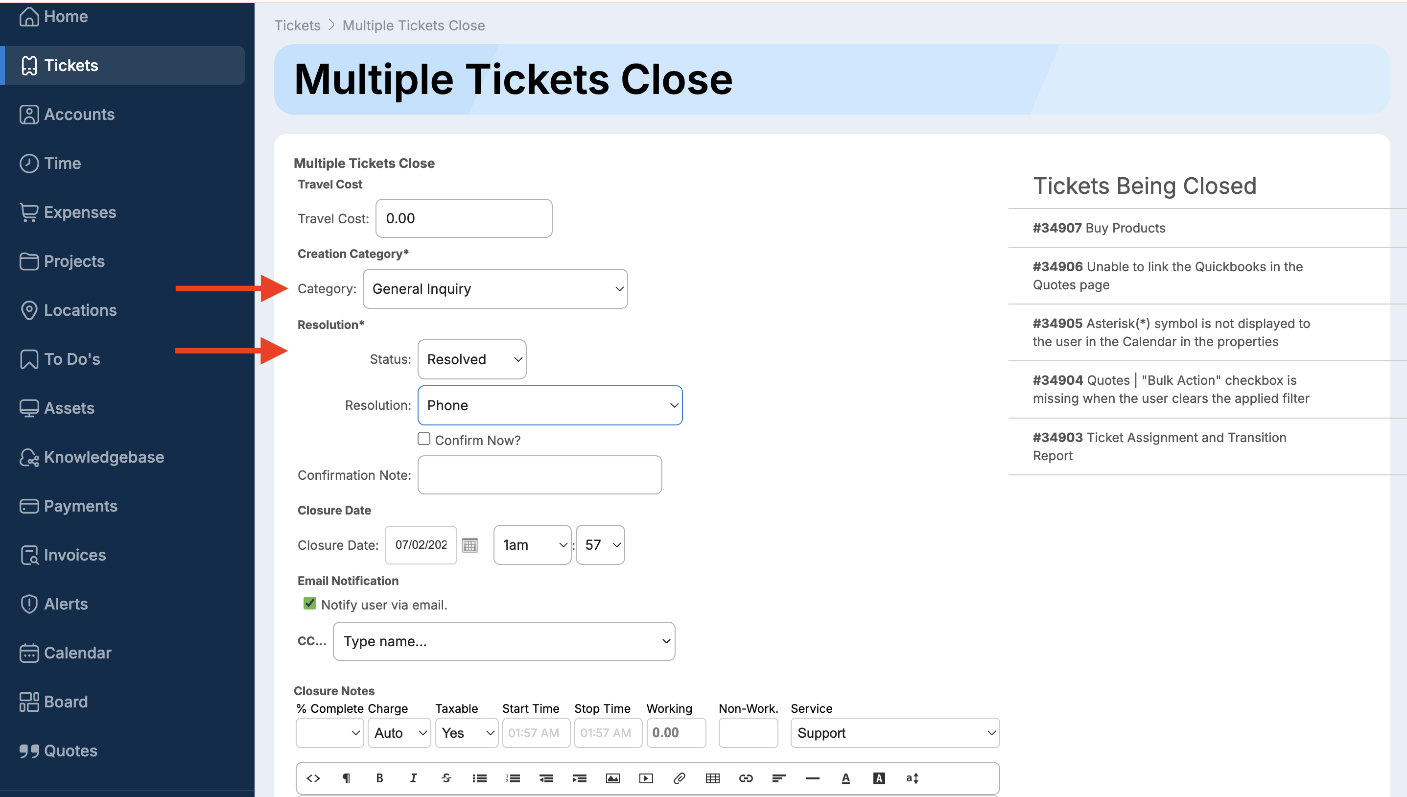Open the Category dropdown
Image resolution: width=1407 pixels, height=797 pixels.
tap(495, 288)
